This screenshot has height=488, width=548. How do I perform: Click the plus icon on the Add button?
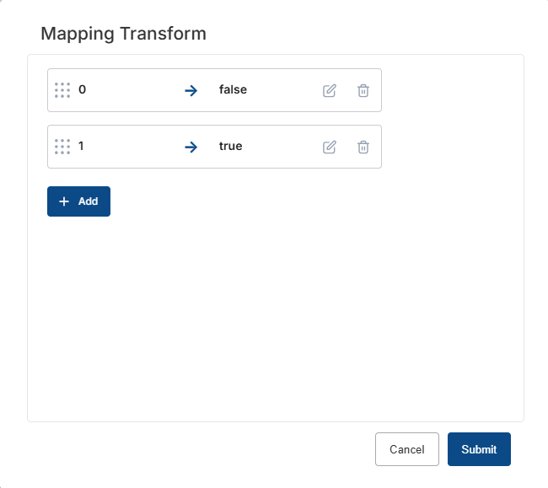click(x=64, y=201)
